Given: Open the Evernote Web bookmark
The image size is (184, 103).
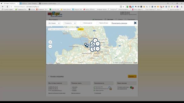Looking at the screenshot, I should pyautogui.click(x=54, y=9).
